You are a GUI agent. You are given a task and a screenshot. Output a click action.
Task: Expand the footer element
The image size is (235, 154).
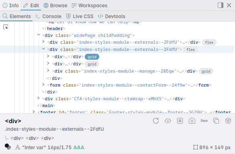34,111
